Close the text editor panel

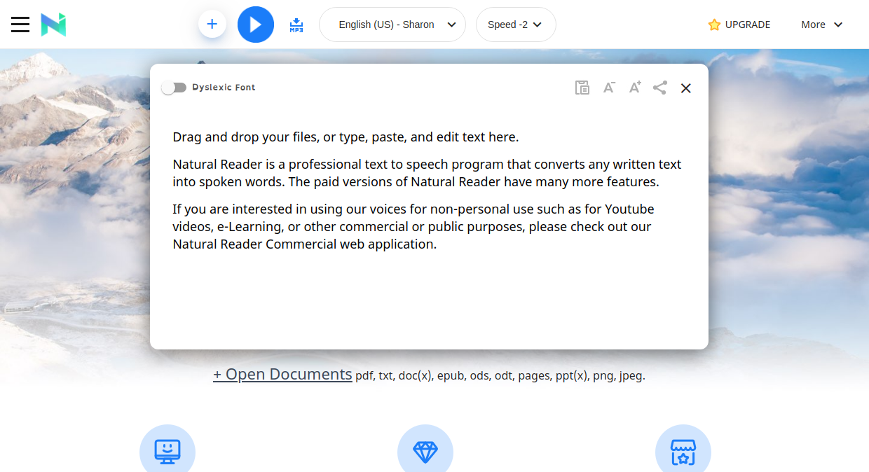(686, 88)
